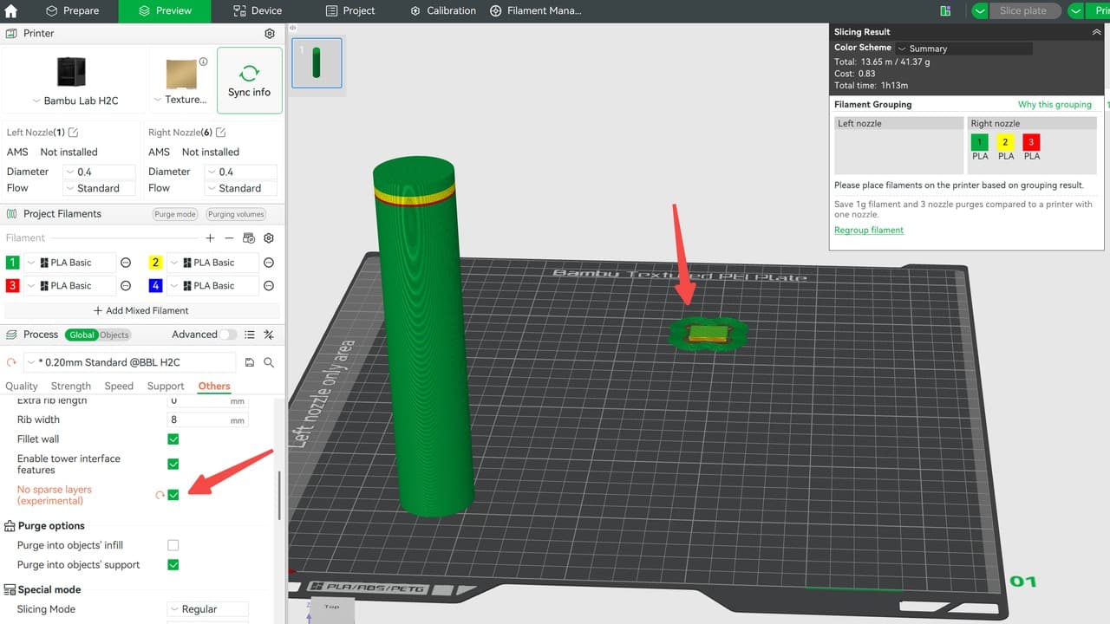
Task: Open process preset 0.20mm Standard dropdown
Action: (x=130, y=362)
